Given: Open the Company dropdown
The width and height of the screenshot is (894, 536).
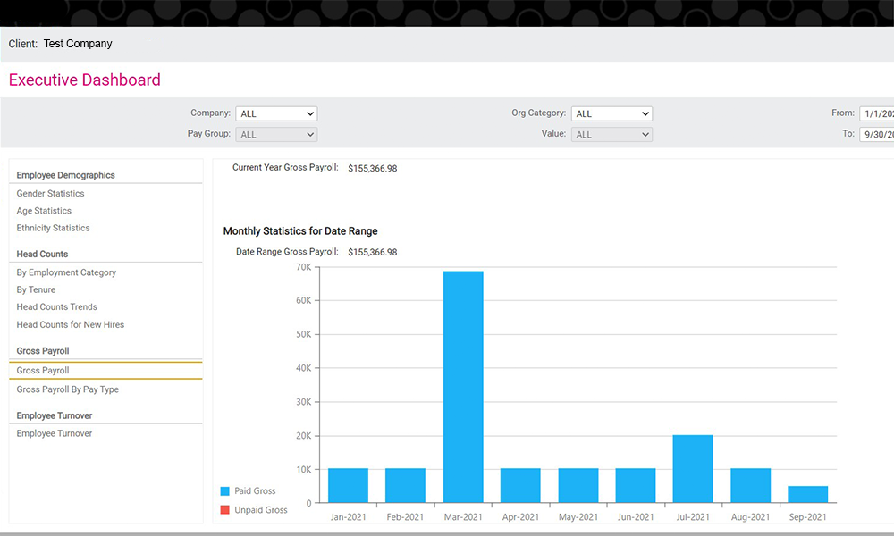Looking at the screenshot, I should click(x=276, y=113).
